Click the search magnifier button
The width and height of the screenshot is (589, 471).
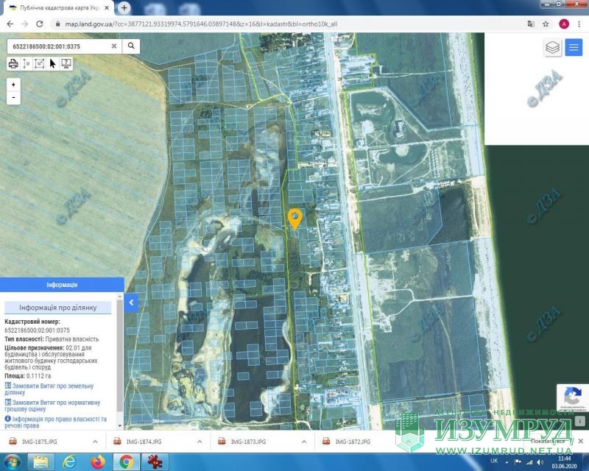[x=131, y=46]
